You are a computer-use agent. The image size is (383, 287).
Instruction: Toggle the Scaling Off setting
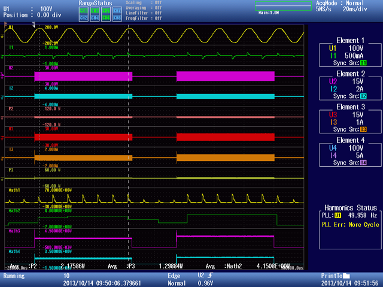144,2
